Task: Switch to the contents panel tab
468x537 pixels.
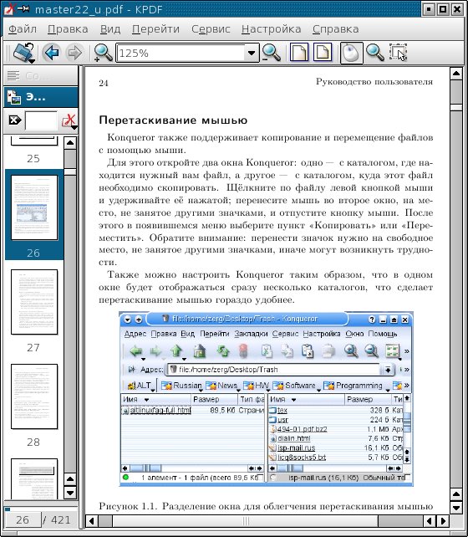Action: coord(41,76)
